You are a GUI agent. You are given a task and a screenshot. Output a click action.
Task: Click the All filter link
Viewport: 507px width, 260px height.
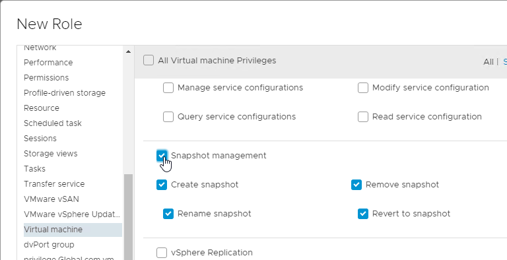[489, 62]
